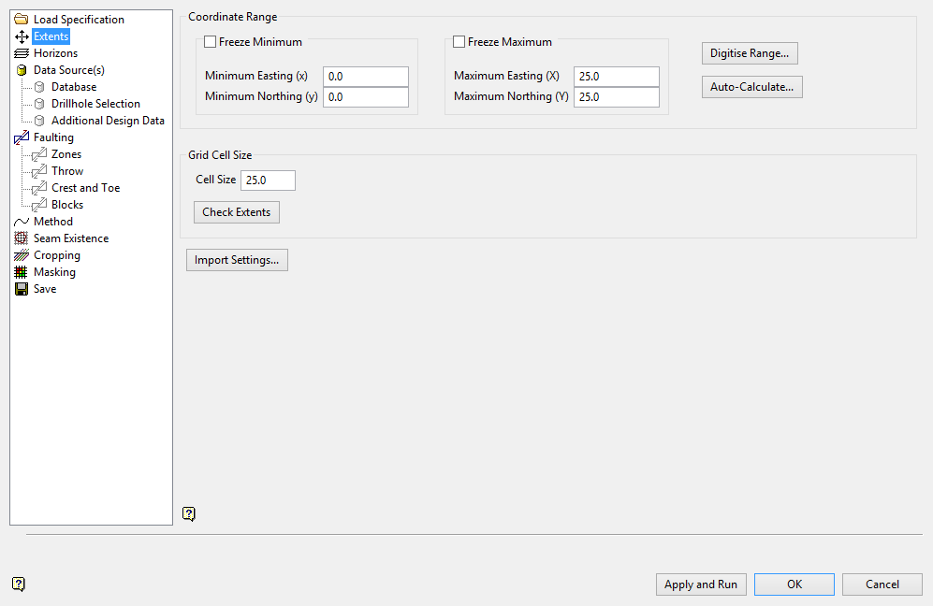The width and height of the screenshot is (933, 606).
Task: Click the Extents move-arrows icon
Action: tap(22, 36)
